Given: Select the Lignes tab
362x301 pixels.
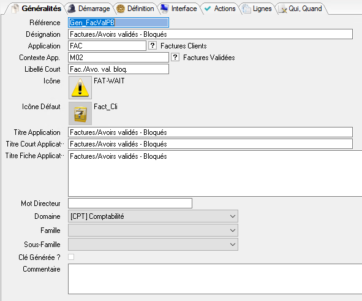Looking at the screenshot, I should (x=257, y=9).
